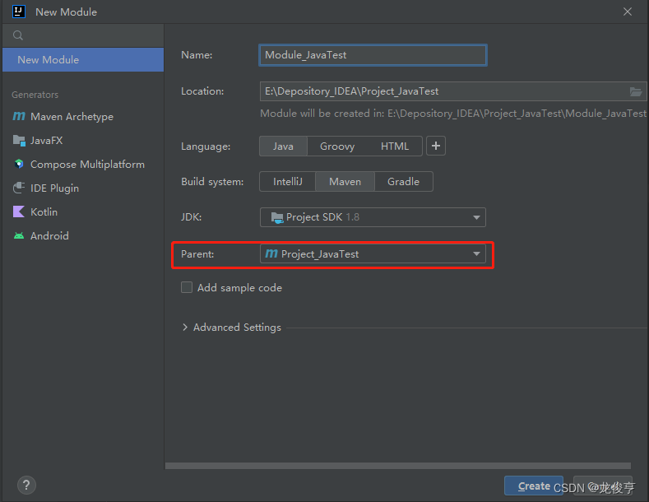This screenshot has height=502, width=649.
Task: Switch build system to IntelliJ
Action: [288, 182]
